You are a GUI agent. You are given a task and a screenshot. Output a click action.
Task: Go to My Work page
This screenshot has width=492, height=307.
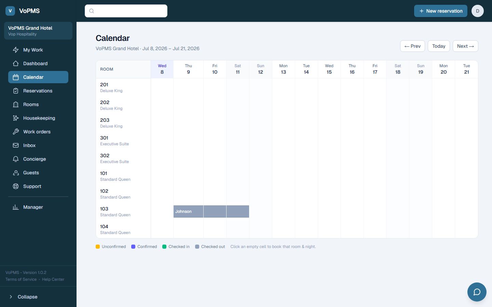(x=38, y=50)
